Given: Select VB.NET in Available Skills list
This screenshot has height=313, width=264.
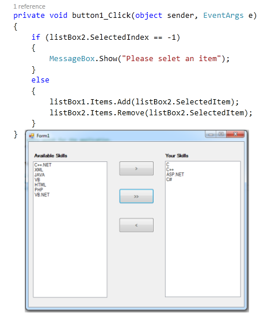Looking at the screenshot, I should [x=42, y=195].
